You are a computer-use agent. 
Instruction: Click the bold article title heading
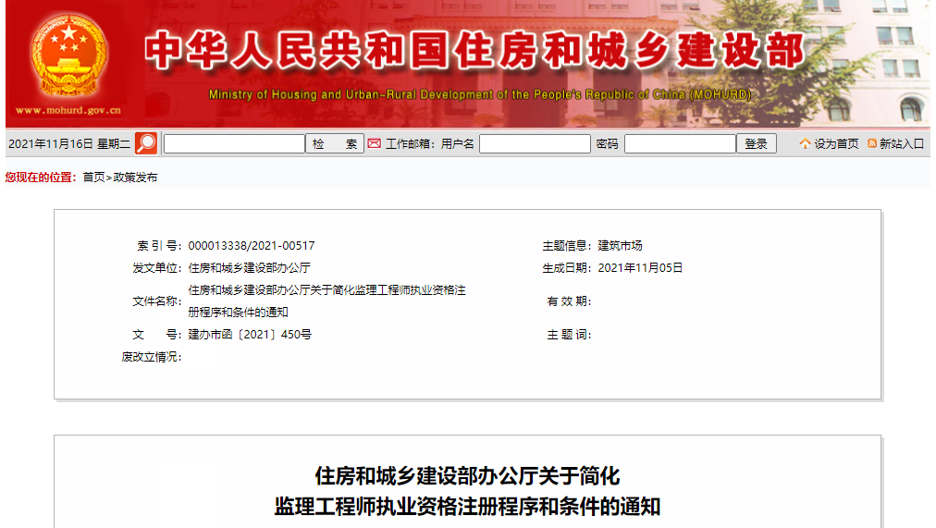[x=467, y=491]
